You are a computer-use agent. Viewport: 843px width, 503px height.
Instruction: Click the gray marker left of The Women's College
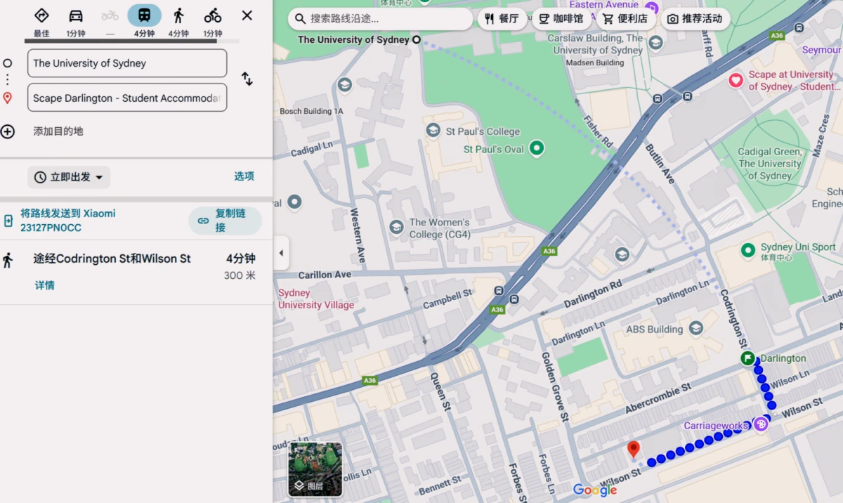point(294,202)
